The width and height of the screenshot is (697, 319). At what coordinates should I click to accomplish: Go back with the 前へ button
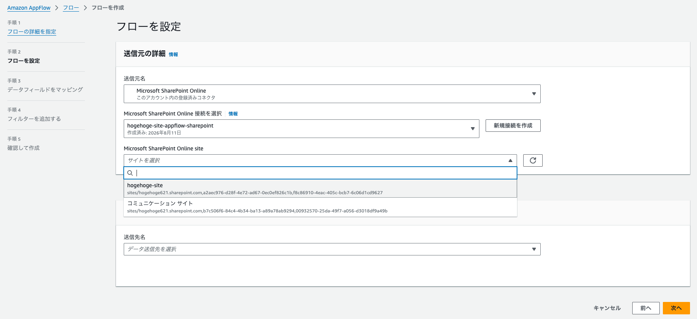point(646,308)
